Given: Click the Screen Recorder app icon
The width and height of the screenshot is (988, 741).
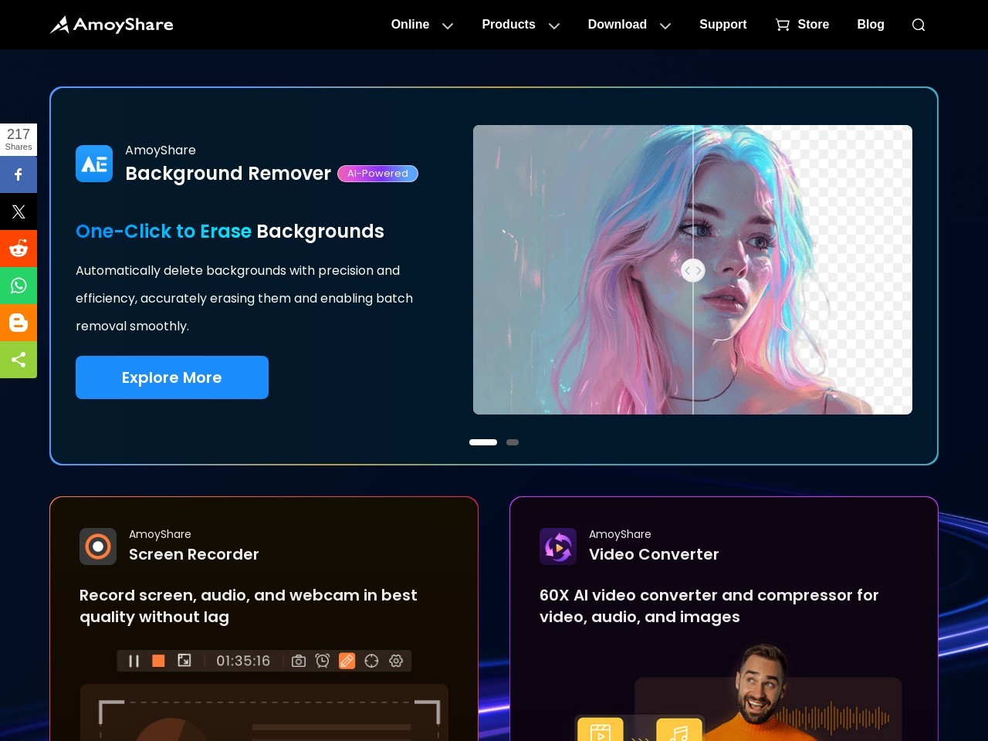Looking at the screenshot, I should tap(98, 546).
